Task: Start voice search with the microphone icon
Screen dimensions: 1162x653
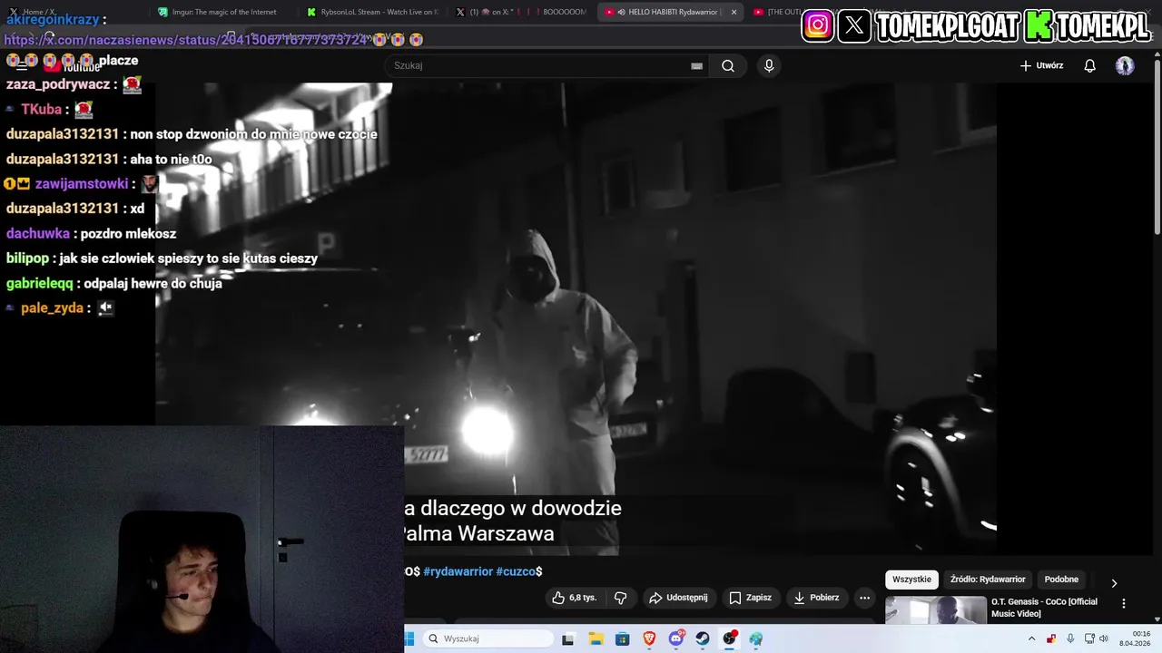Action: click(x=769, y=65)
